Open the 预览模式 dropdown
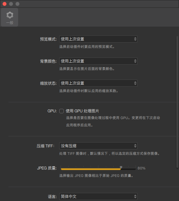Screen dimensions: 179x201 [98, 39]
